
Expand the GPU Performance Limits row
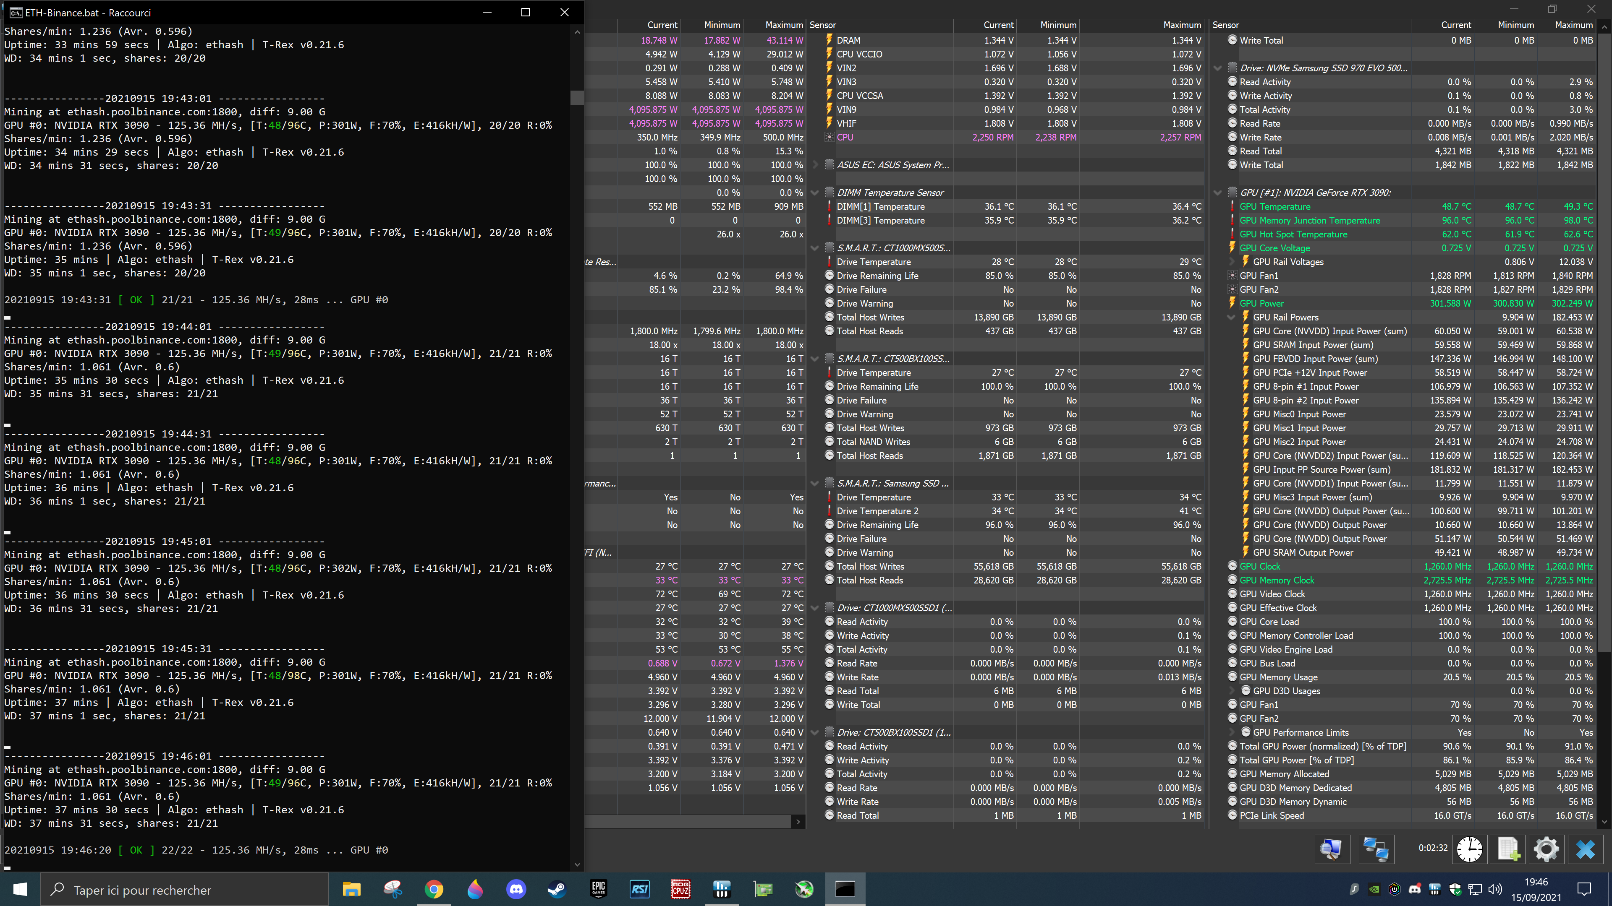coord(1231,732)
